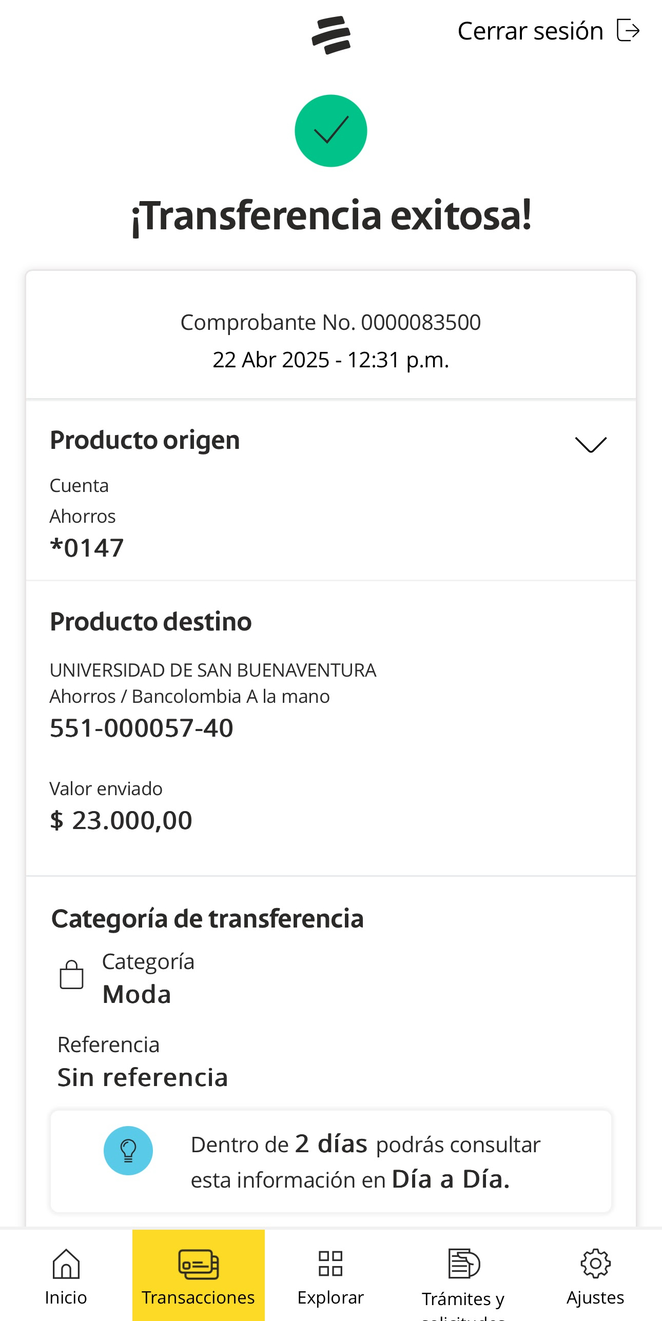
Task: Click the logout arrow icon
Action: tap(628, 30)
